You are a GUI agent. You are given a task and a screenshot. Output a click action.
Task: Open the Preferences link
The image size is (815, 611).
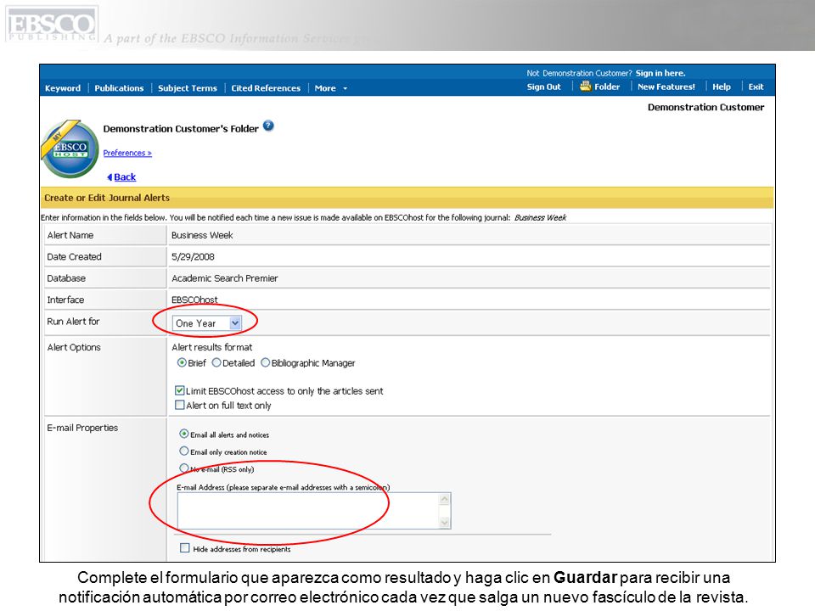tap(127, 153)
